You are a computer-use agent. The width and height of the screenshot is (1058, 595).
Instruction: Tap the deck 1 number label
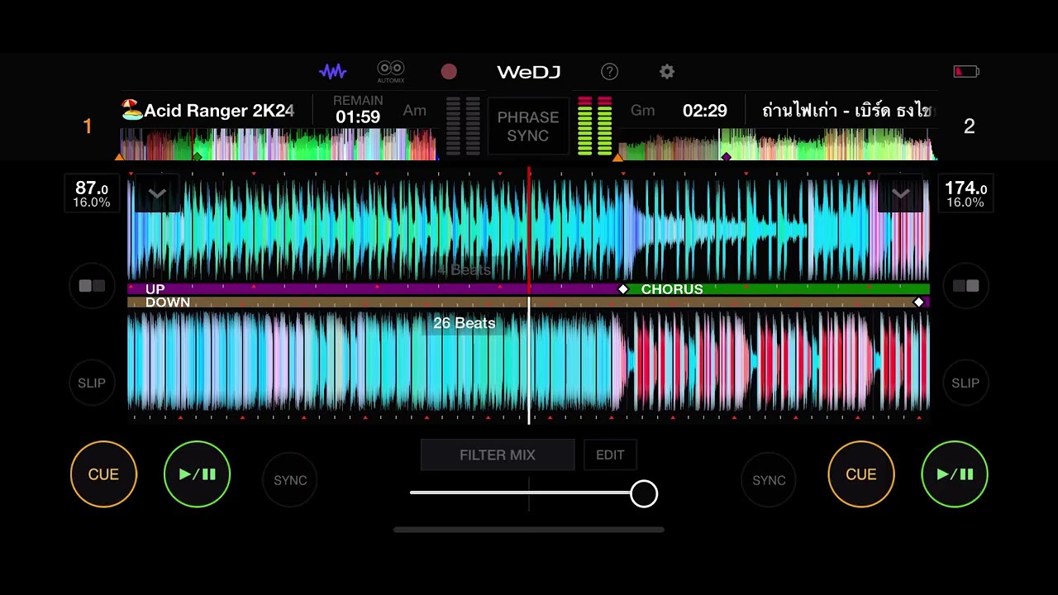click(88, 126)
